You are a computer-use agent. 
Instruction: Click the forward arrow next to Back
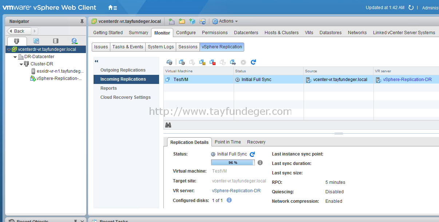click(x=35, y=31)
